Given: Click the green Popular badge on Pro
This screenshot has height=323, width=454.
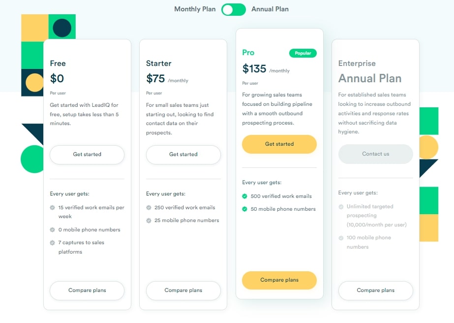Looking at the screenshot, I should coord(303,53).
